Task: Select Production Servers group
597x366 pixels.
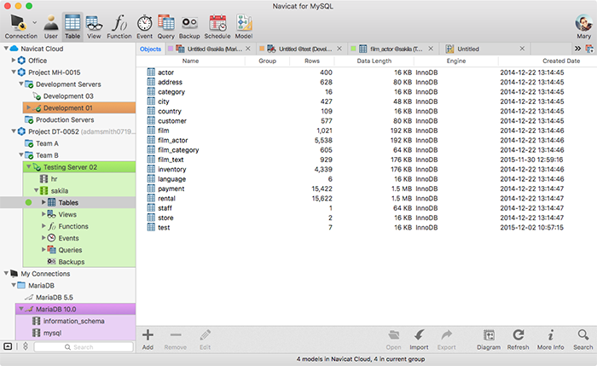Action: tap(65, 119)
